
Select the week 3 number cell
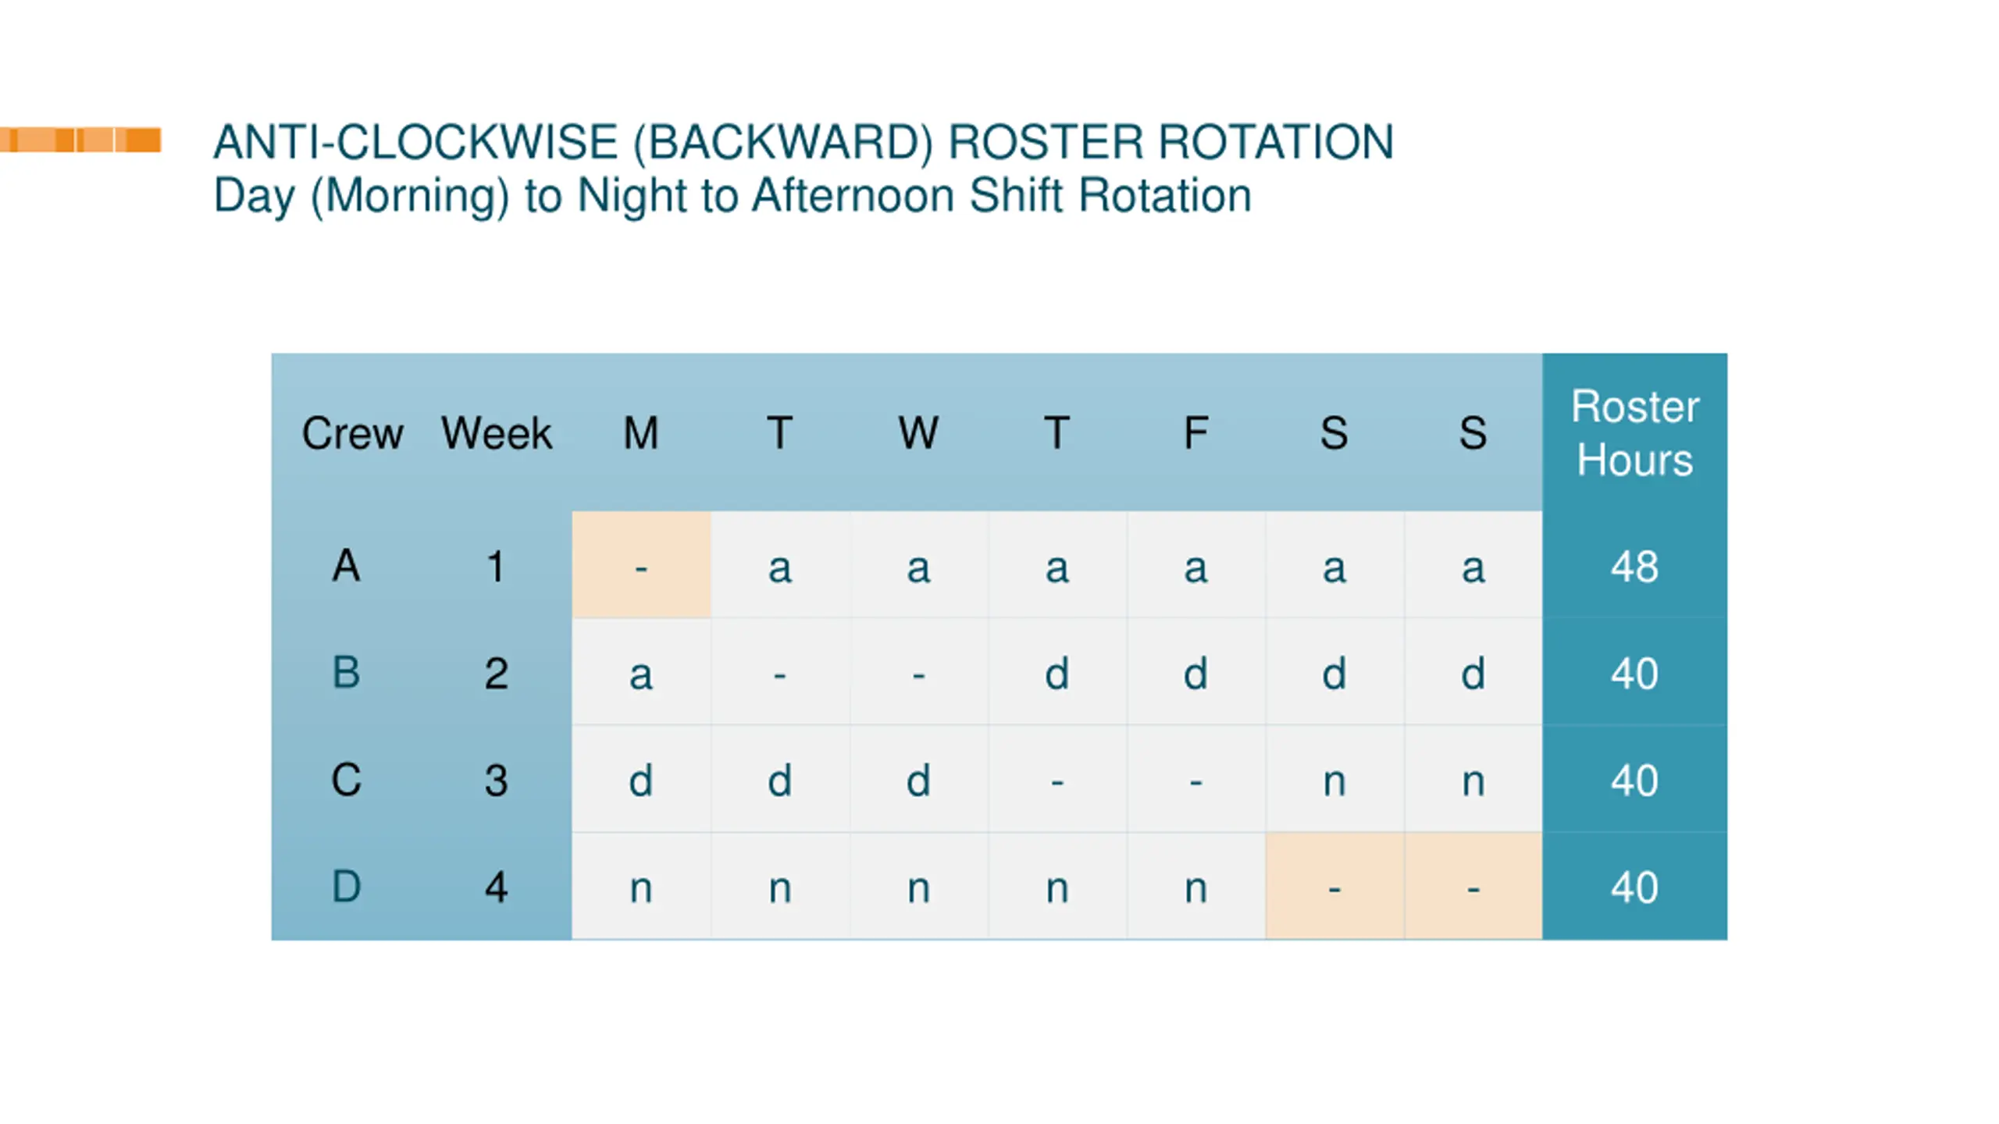point(497,779)
